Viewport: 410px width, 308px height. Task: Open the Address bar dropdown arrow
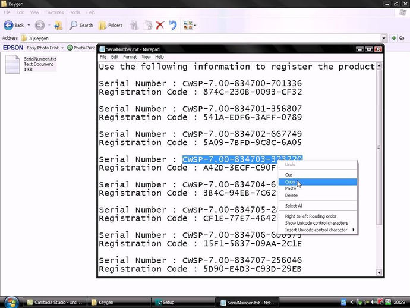click(x=384, y=38)
